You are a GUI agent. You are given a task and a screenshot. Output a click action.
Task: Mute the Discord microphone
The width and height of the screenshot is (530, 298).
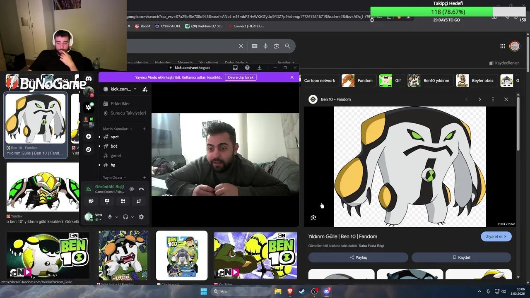tap(110, 217)
